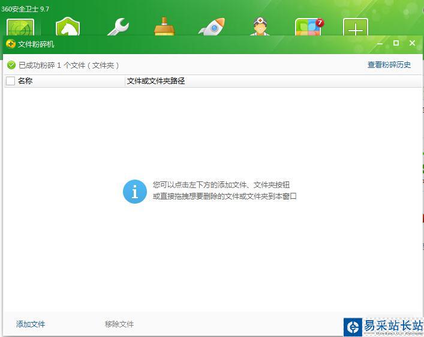This screenshot has width=424, height=337.
Task: Click 移除文件 at the bottom
Action: tap(119, 324)
